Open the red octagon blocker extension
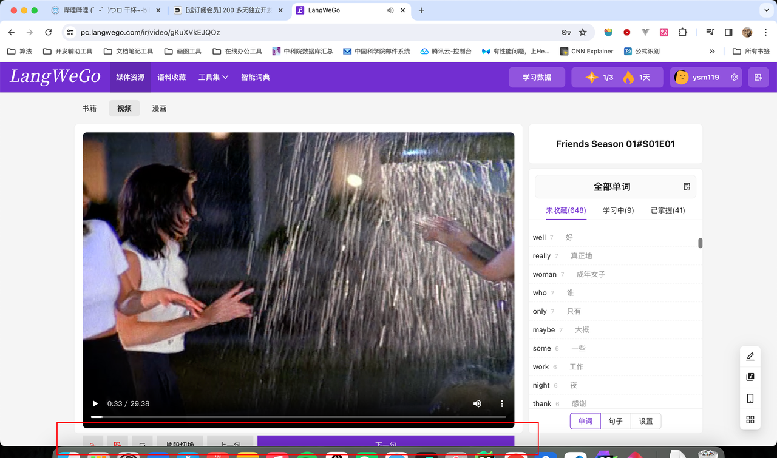Screen dimensions: 777x458 click(626, 32)
